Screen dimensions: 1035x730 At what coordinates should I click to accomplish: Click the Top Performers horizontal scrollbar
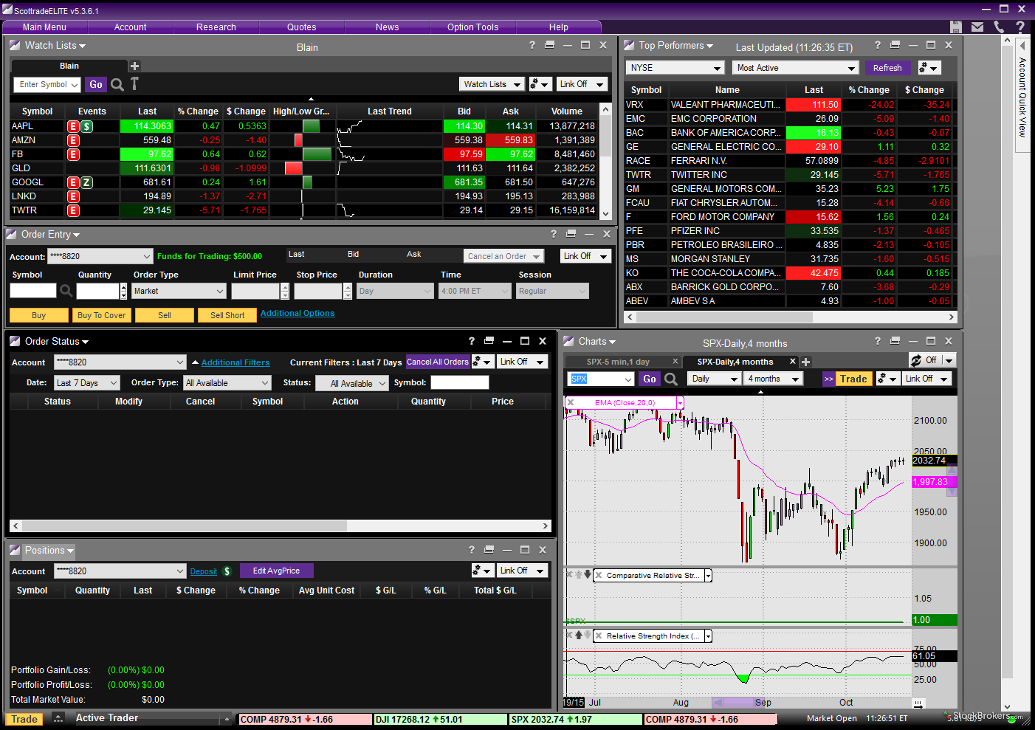[x=724, y=317]
